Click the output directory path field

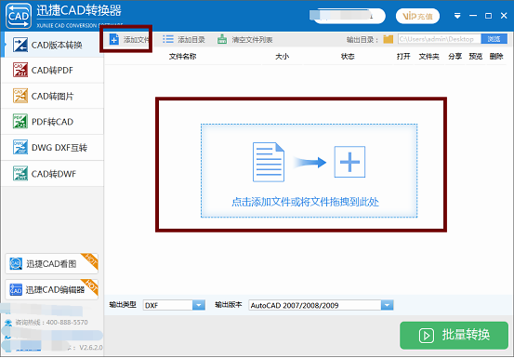point(440,39)
